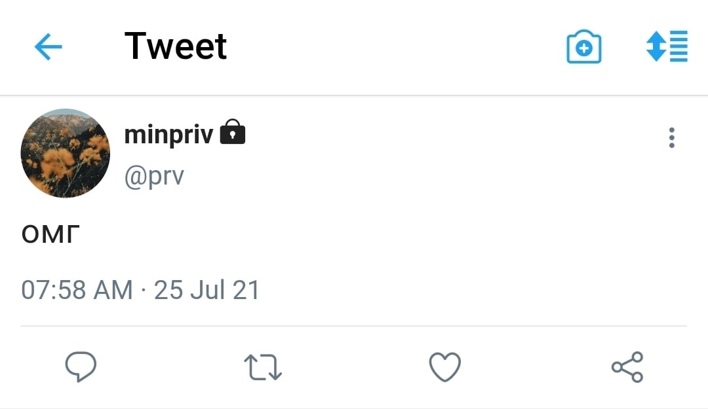Click the 07:58 AM time

point(77,290)
